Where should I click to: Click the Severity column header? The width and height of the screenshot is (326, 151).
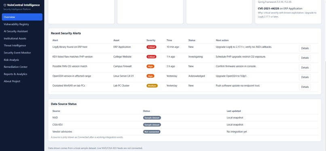(x=151, y=40)
